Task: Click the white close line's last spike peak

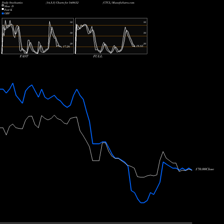Action: 163,152
